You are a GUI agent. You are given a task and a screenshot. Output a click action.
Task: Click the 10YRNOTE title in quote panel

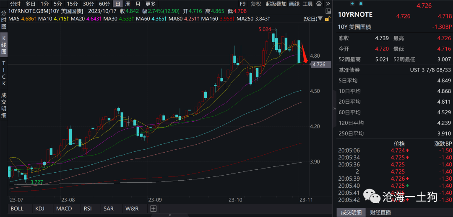(x=355, y=14)
